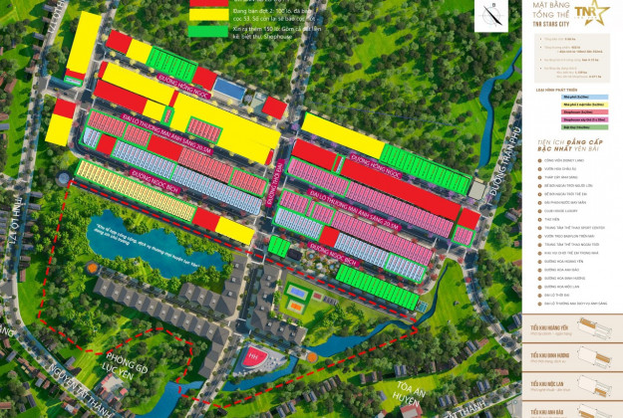Select the green legend color swatch
Screen dimensions: 623x418
click(x=210, y=32)
